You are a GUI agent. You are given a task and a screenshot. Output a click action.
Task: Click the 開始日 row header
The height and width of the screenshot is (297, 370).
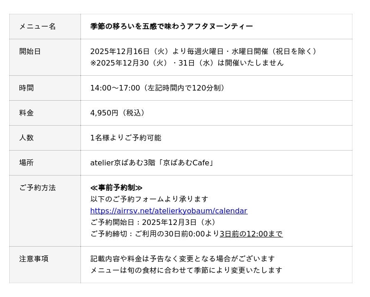(x=30, y=51)
